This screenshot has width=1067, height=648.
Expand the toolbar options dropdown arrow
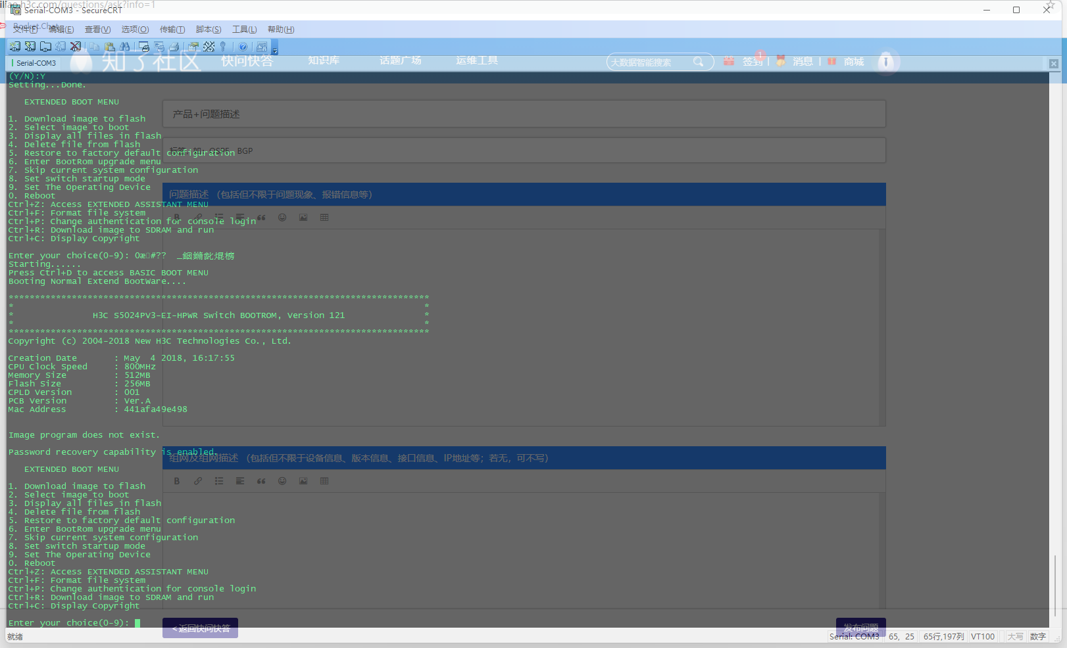[275, 50]
